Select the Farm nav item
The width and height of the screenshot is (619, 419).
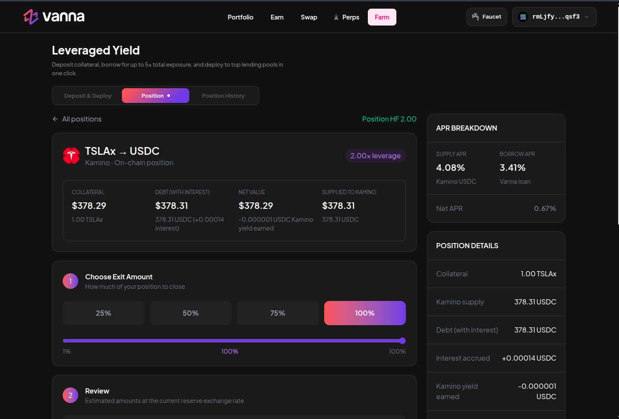click(x=382, y=17)
